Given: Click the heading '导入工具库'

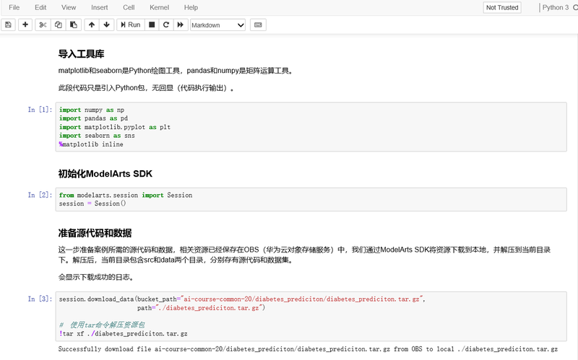Looking at the screenshot, I should point(81,54).
